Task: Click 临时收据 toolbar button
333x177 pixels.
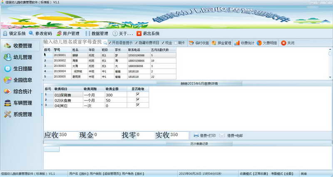Action: (199, 43)
